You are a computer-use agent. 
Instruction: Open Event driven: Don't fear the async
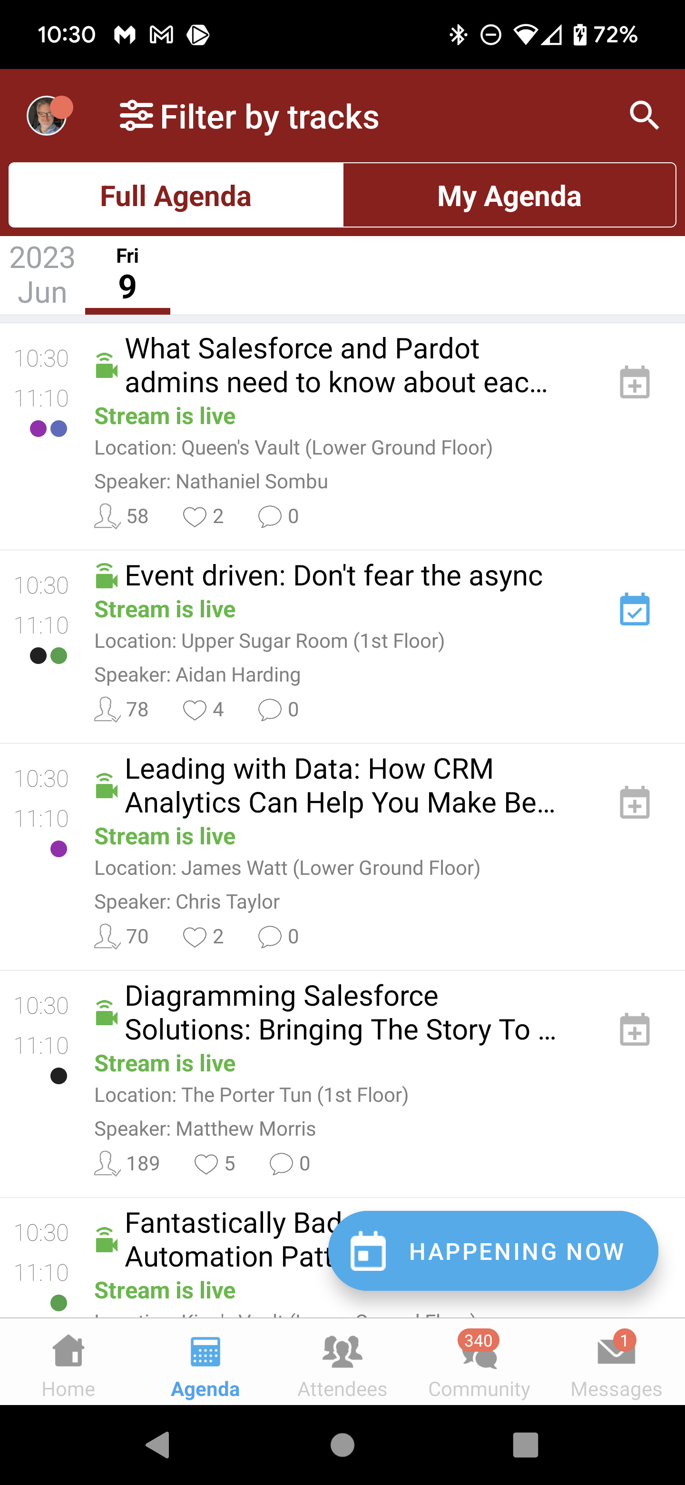click(x=333, y=576)
